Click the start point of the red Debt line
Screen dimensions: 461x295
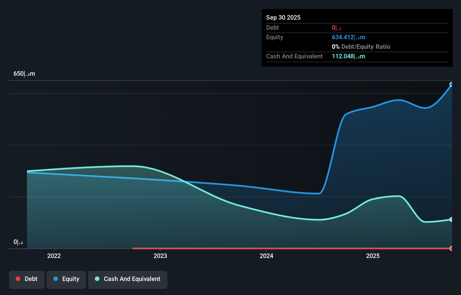point(133,248)
